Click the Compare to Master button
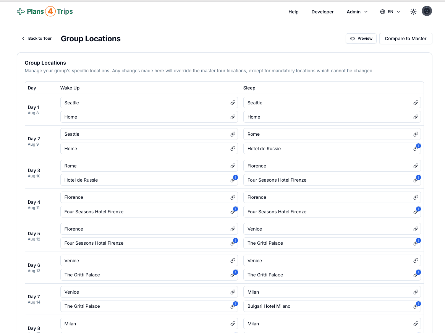The width and height of the screenshot is (445, 333). coord(405,38)
